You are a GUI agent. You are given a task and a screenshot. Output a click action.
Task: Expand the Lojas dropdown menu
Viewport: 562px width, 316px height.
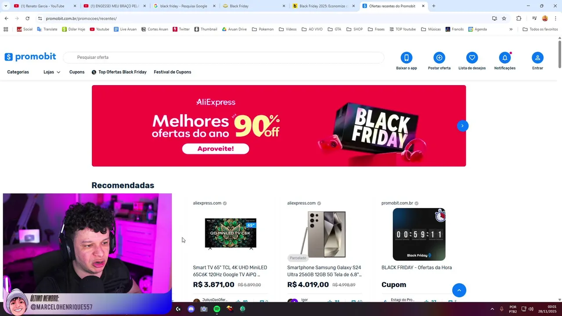[52, 72]
